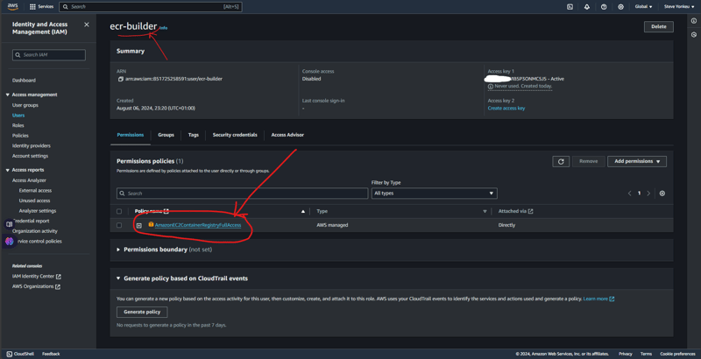Open permissions table preferences gear
The height and width of the screenshot is (359, 701).
662,194
